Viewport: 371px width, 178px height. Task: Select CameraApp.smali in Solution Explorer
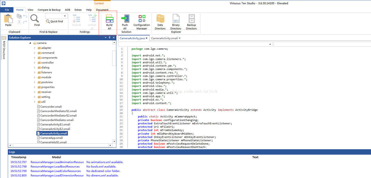51,138
